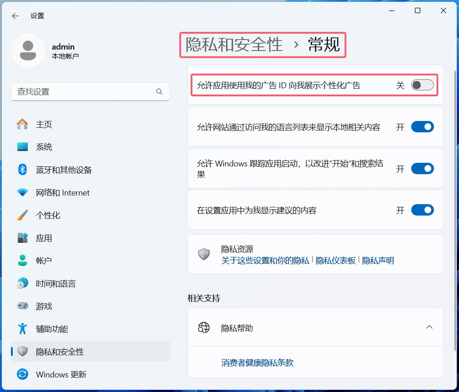Click the settings search field
The width and height of the screenshot is (459, 392).
[91, 91]
